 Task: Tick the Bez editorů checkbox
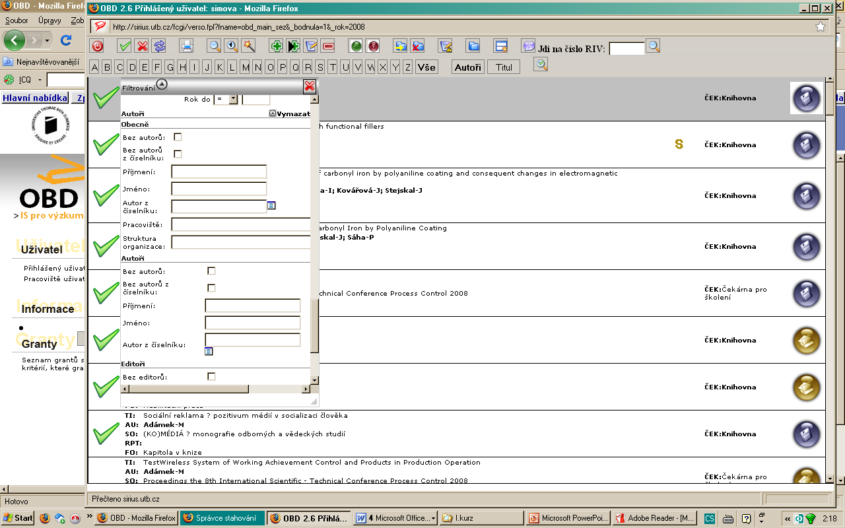211,376
